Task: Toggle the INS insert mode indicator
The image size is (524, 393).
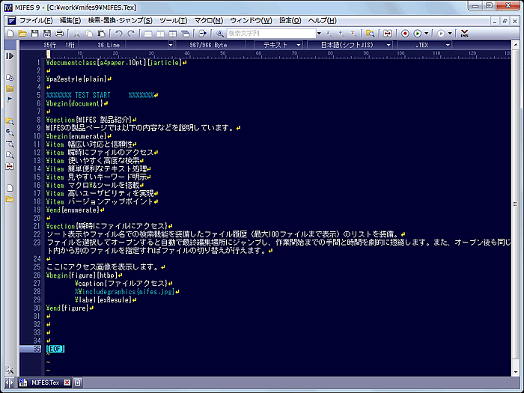Action: (x=465, y=34)
